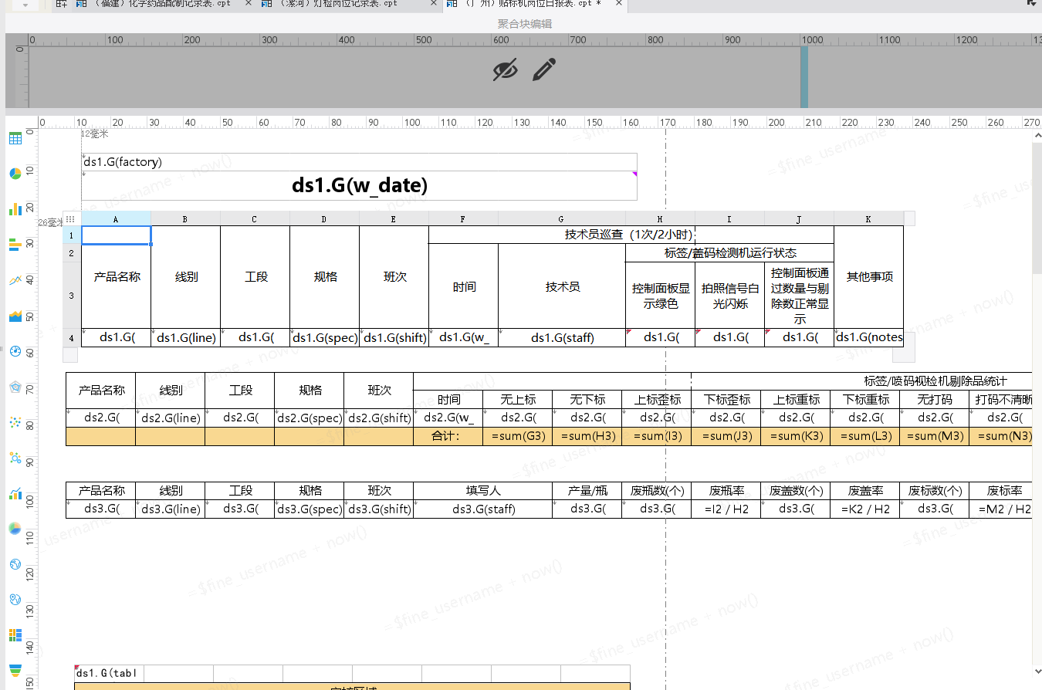Insert a pie chart from the sidebar
The height and width of the screenshot is (690, 1042).
click(15, 174)
